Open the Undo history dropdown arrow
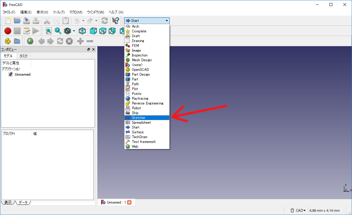This screenshot has height=215, width=352. (83, 21)
